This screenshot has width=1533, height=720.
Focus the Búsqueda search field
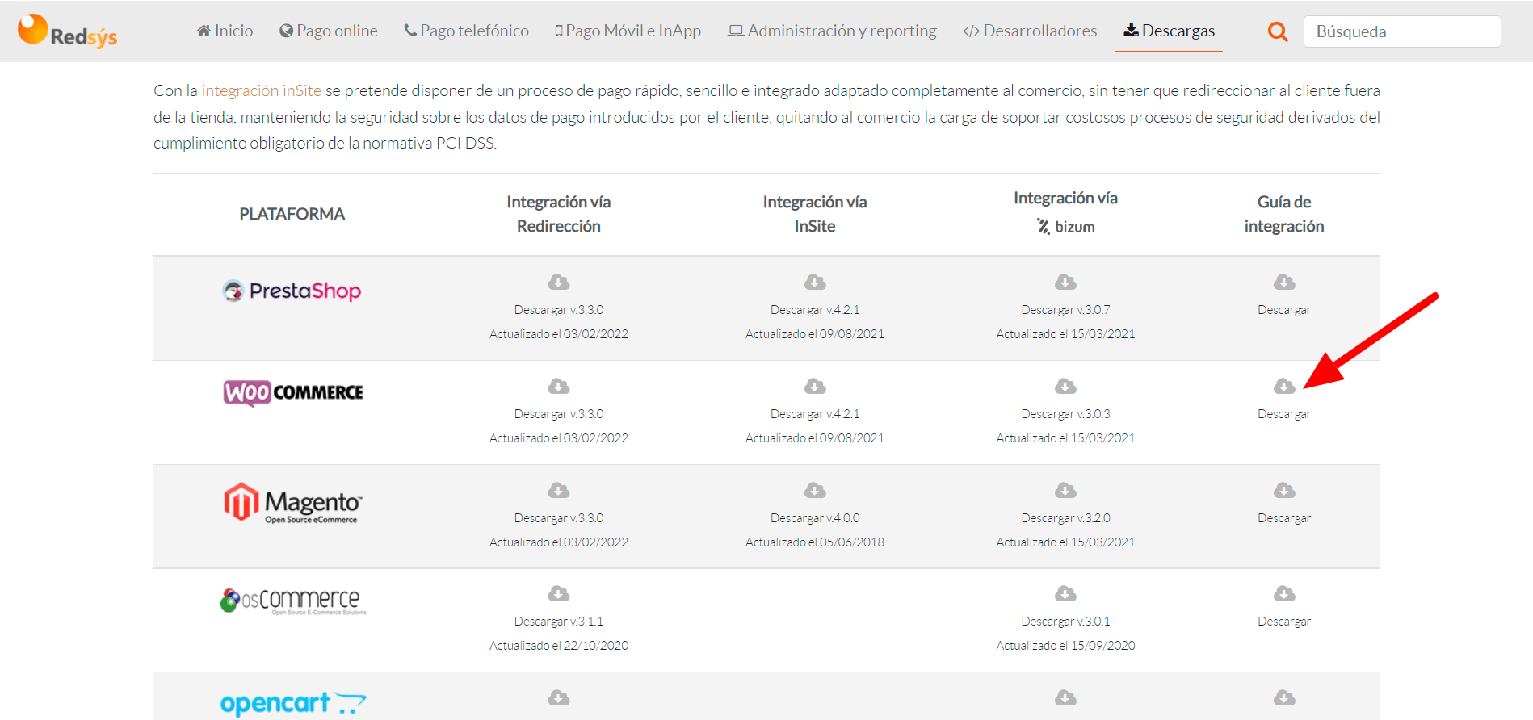[x=1402, y=31]
